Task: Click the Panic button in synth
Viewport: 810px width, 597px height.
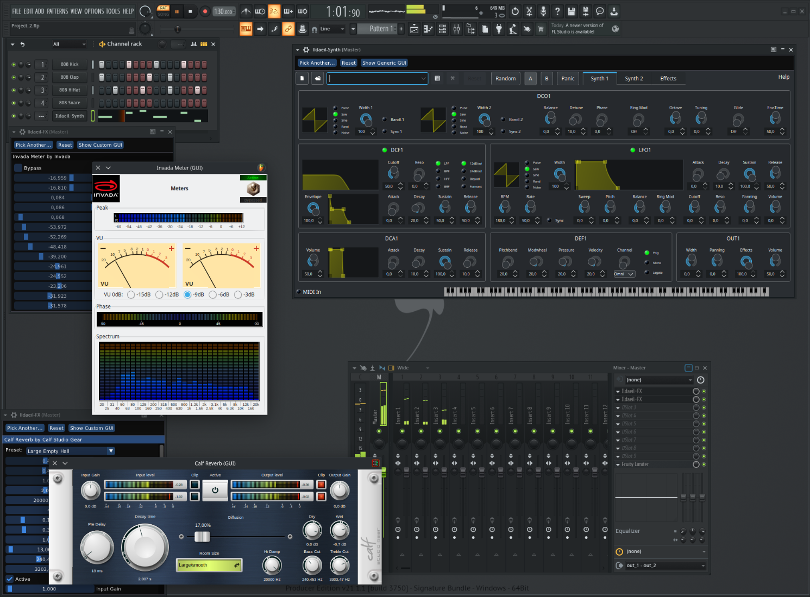Action: [x=568, y=79]
